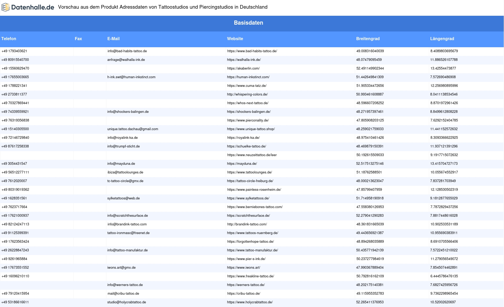This screenshot has height=307, width=504.
Task: Select phone number +49 53186616611
Action: point(15,302)
